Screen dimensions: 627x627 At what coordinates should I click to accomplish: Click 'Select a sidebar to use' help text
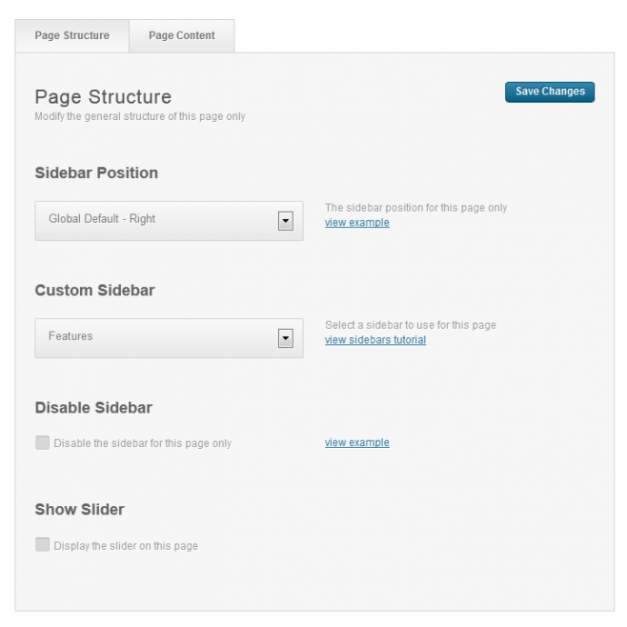click(411, 325)
